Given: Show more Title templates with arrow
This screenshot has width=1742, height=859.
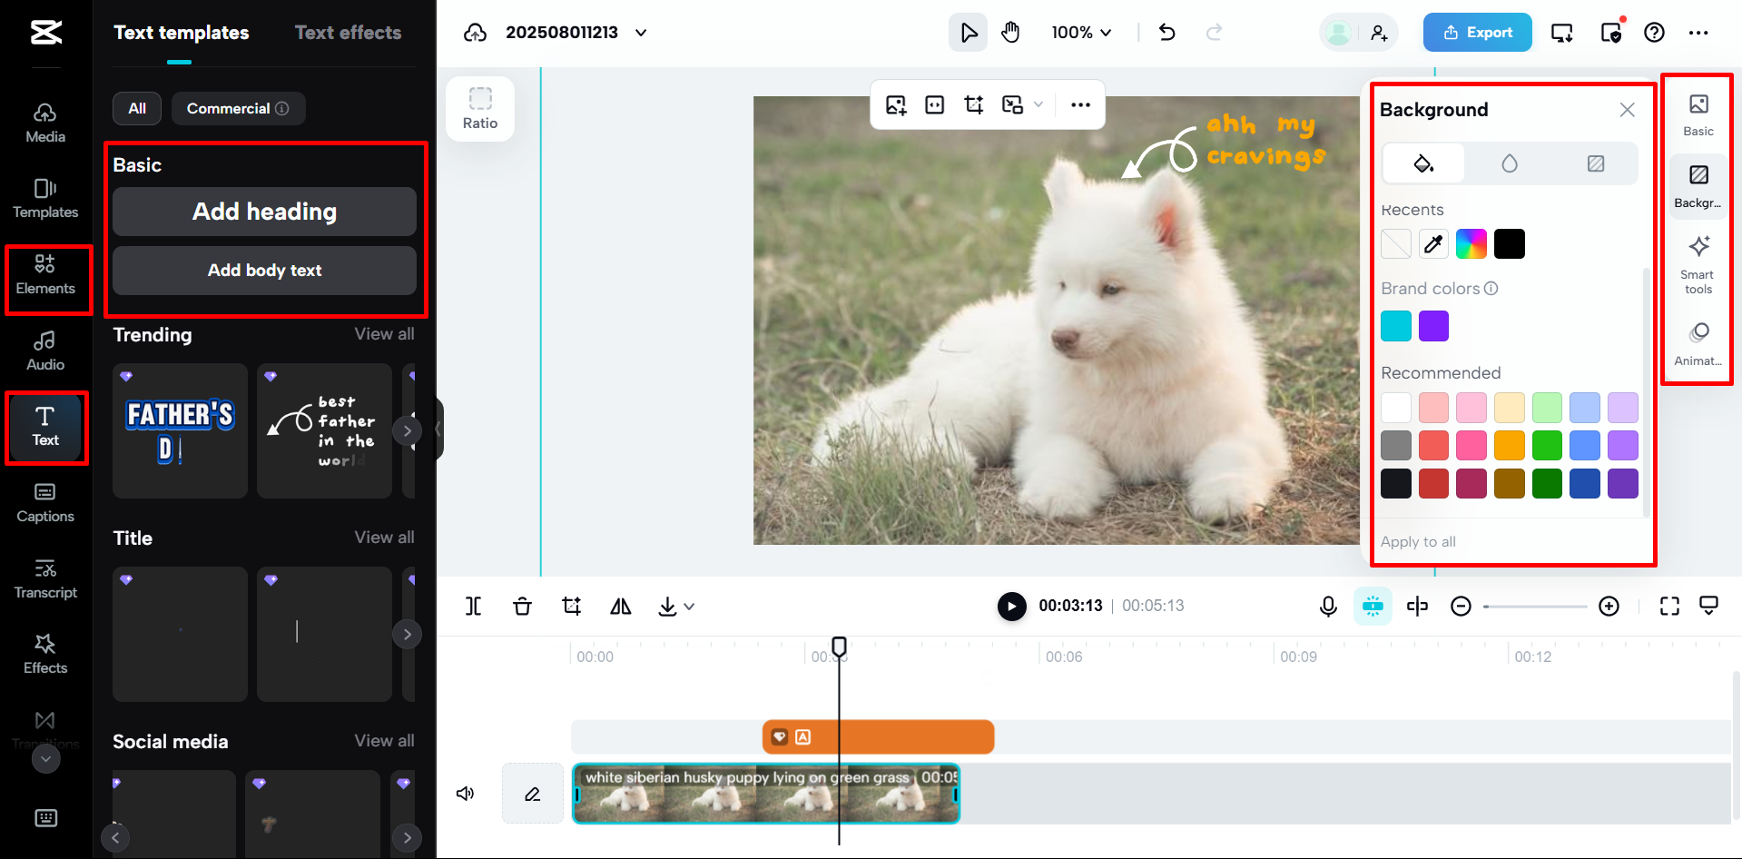Looking at the screenshot, I should [x=407, y=634].
